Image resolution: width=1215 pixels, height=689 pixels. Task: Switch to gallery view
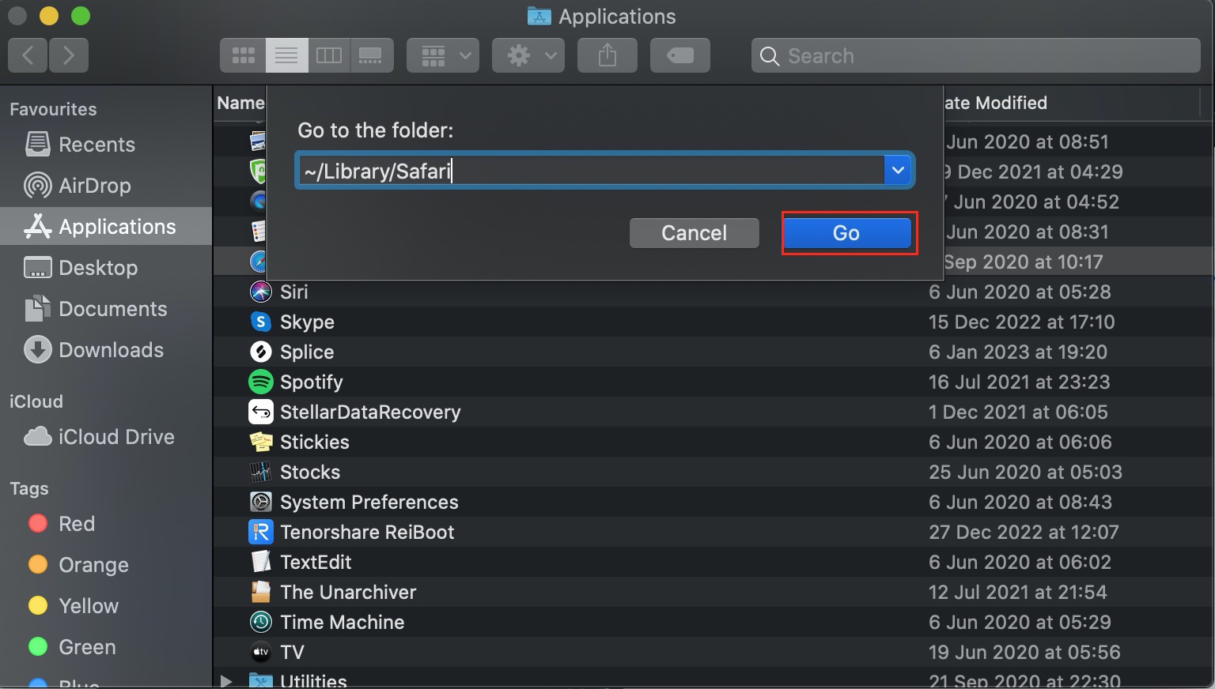[371, 55]
